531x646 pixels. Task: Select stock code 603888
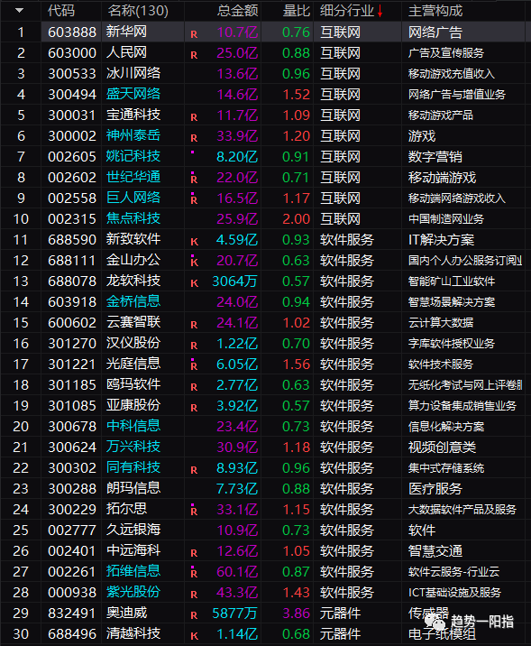coord(72,32)
